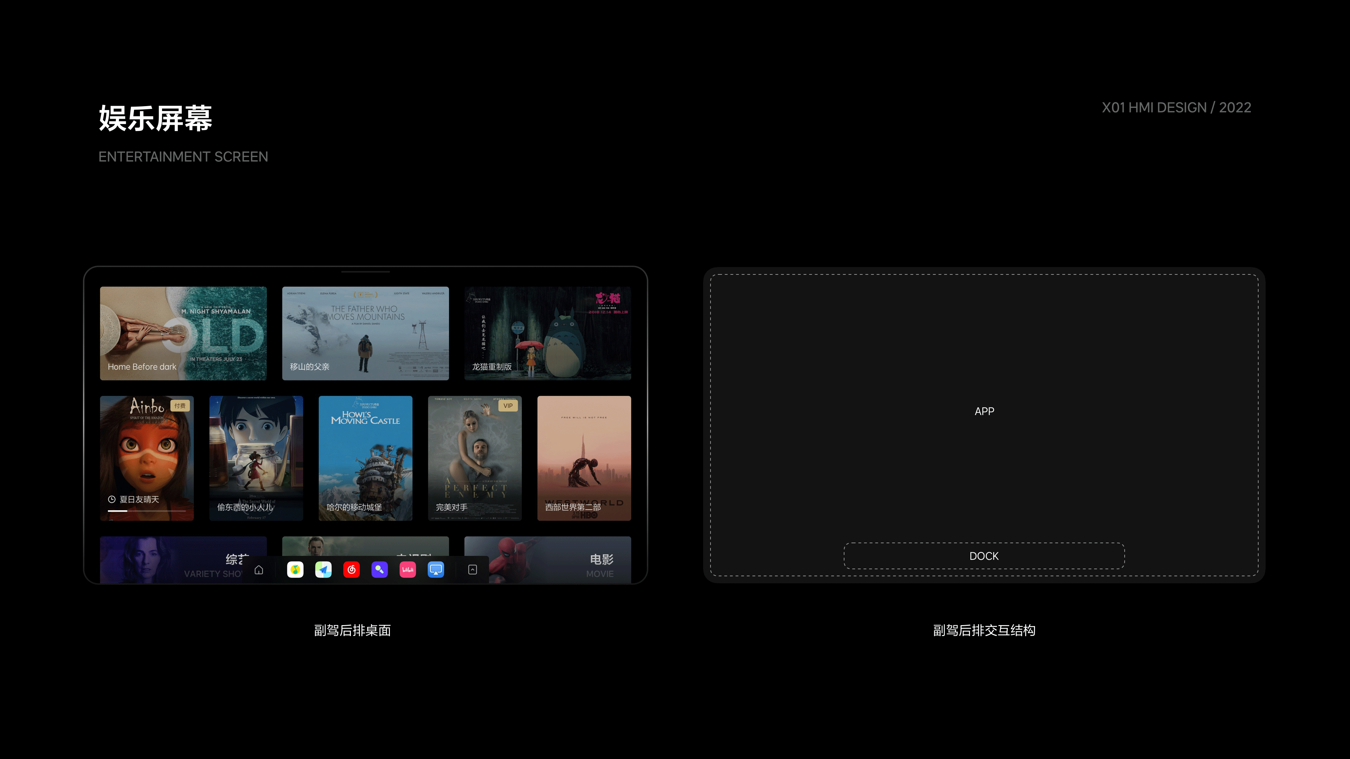The width and height of the screenshot is (1350, 759).
Task: Select the 偷东西的小人儿 poster
Action: coord(256,458)
